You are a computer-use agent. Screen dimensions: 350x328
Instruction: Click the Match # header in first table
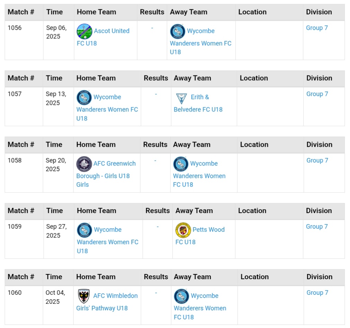point(21,12)
